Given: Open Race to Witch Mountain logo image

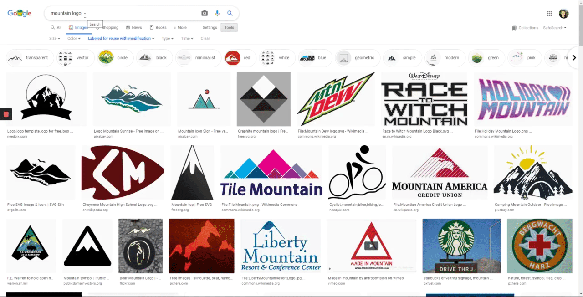Looking at the screenshot, I should click(424, 99).
